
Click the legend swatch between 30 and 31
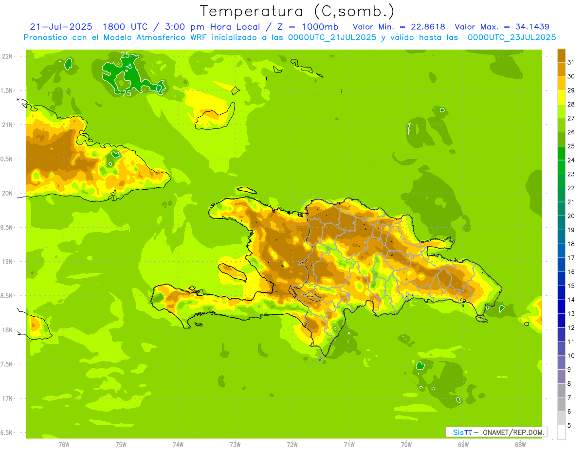(561, 69)
